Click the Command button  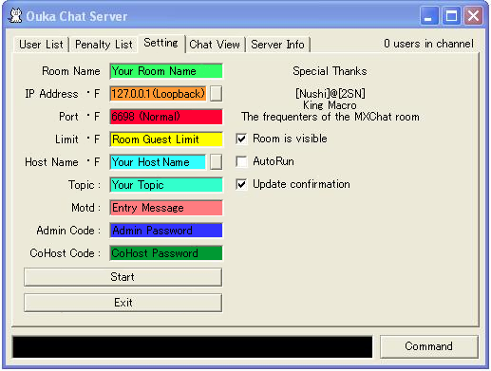pos(428,346)
